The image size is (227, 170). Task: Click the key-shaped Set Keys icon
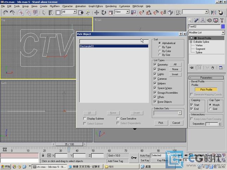point(134,158)
